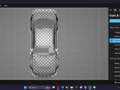Viewport: 120px width, 90px height.
Task: Select the Stats & Shading panel icon
Action: point(115,10)
